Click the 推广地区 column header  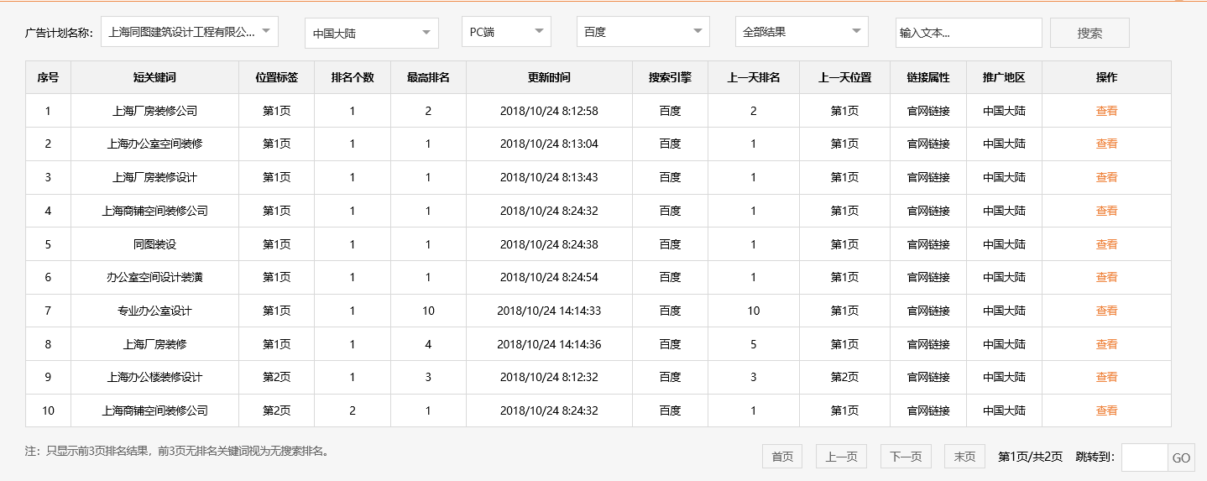(x=1004, y=77)
